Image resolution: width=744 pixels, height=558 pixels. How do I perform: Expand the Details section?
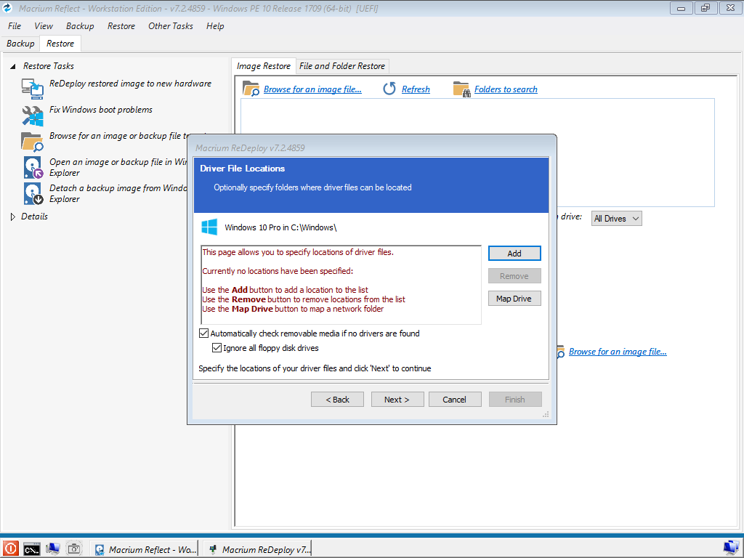pos(13,217)
